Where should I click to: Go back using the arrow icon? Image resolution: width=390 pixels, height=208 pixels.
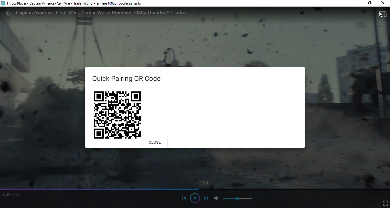[8, 13]
